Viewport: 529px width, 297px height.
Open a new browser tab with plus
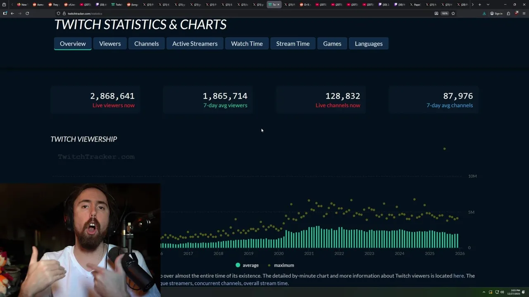480,5
